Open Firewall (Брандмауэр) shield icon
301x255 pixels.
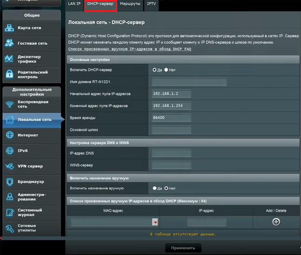(10, 181)
